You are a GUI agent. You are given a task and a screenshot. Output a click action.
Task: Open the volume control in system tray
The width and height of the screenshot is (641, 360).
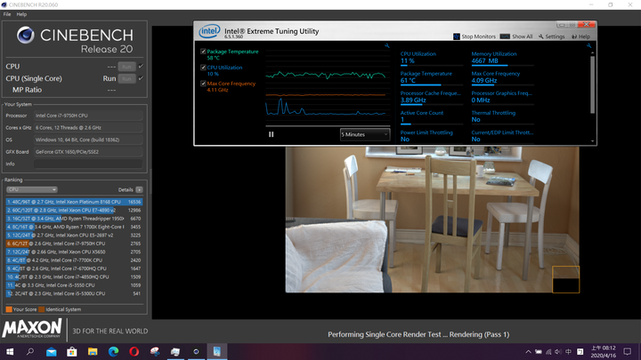pos(558,351)
